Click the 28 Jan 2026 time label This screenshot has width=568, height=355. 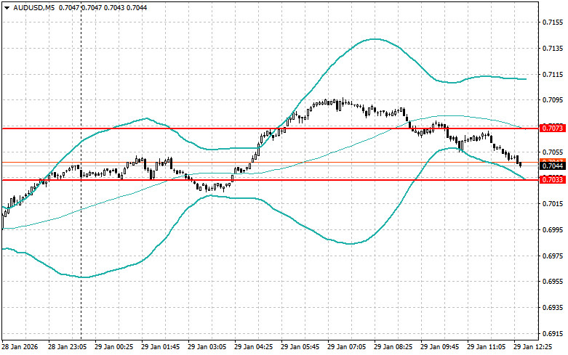click(x=20, y=347)
